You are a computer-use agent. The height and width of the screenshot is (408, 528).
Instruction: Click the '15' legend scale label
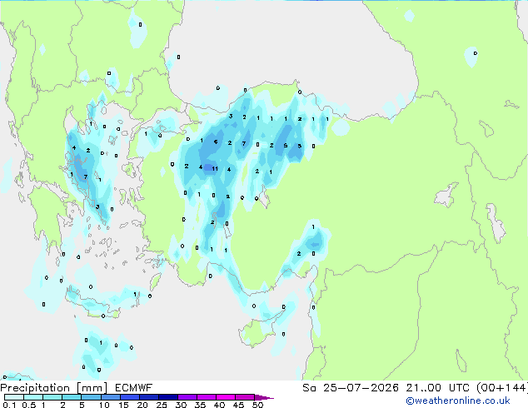pos(123,405)
